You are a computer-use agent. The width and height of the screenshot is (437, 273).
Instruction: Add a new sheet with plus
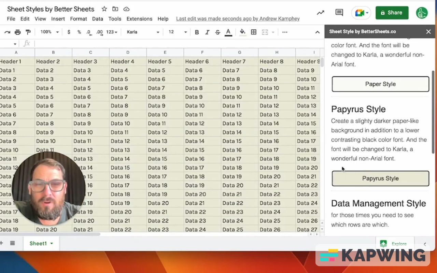tap(1, 243)
